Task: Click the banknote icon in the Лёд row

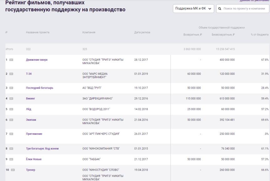Action: (11, 109)
